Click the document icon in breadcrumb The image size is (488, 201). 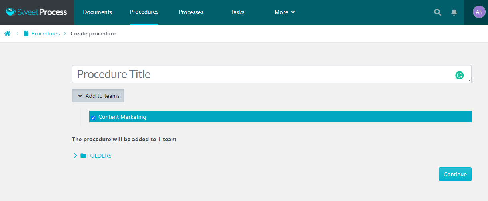26,33
